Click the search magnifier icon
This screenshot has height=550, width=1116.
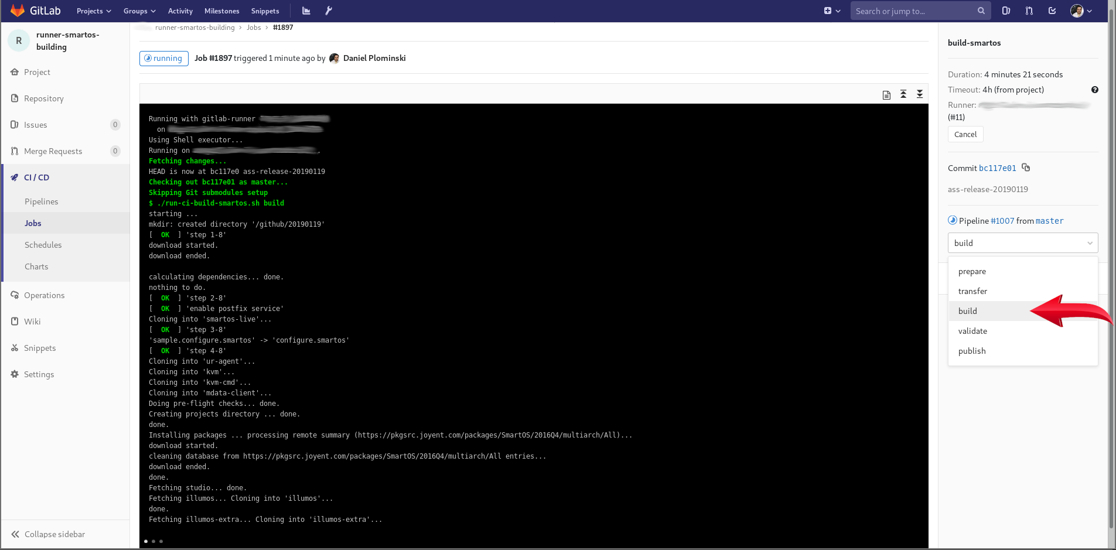981,11
